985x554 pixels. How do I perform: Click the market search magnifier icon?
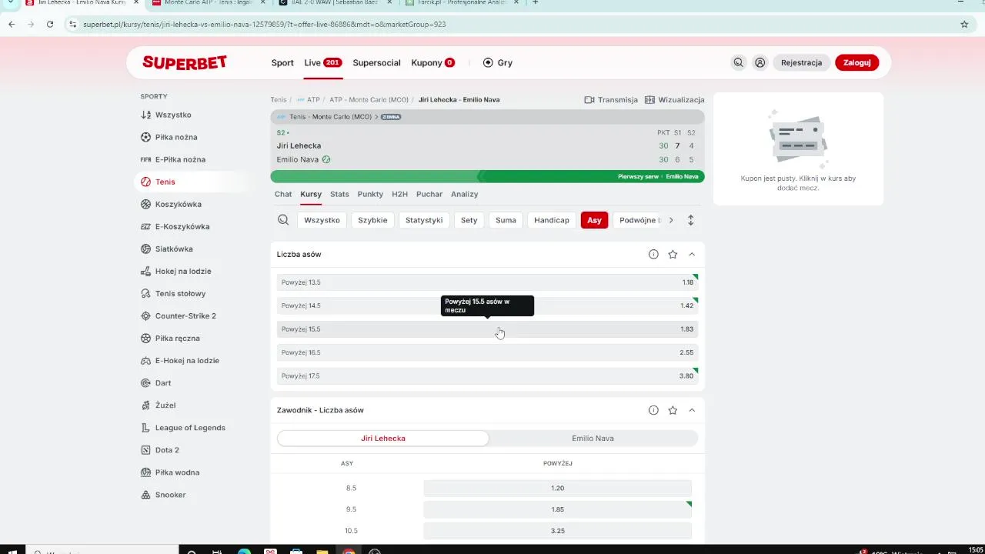pos(283,220)
